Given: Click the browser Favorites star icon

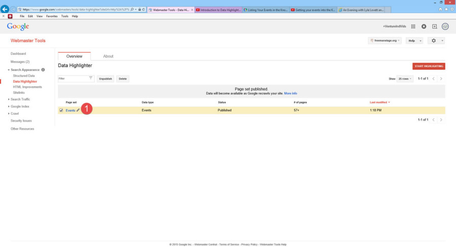Looking at the screenshot, I should 446,9.
